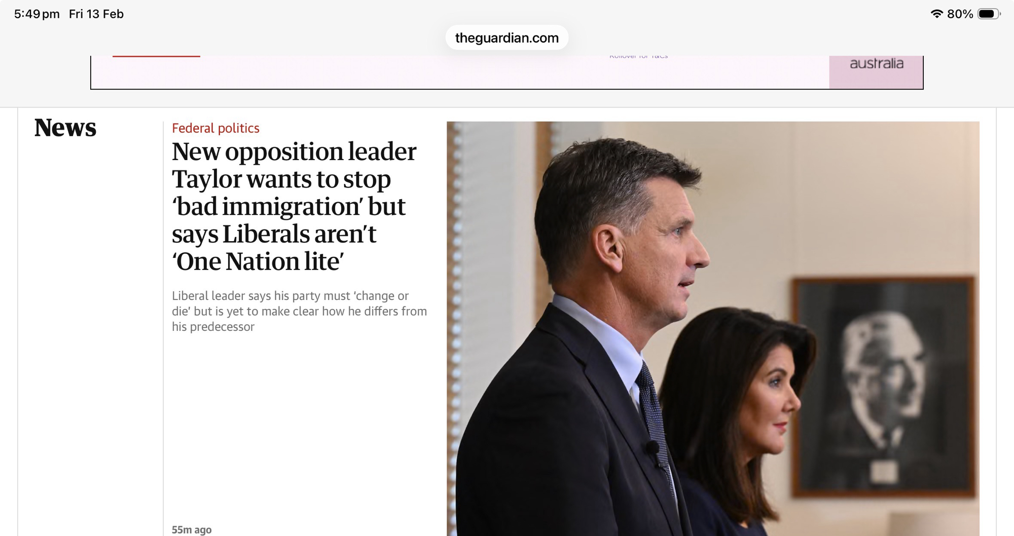Click the framed portrait in the photo

pyautogui.click(x=883, y=388)
